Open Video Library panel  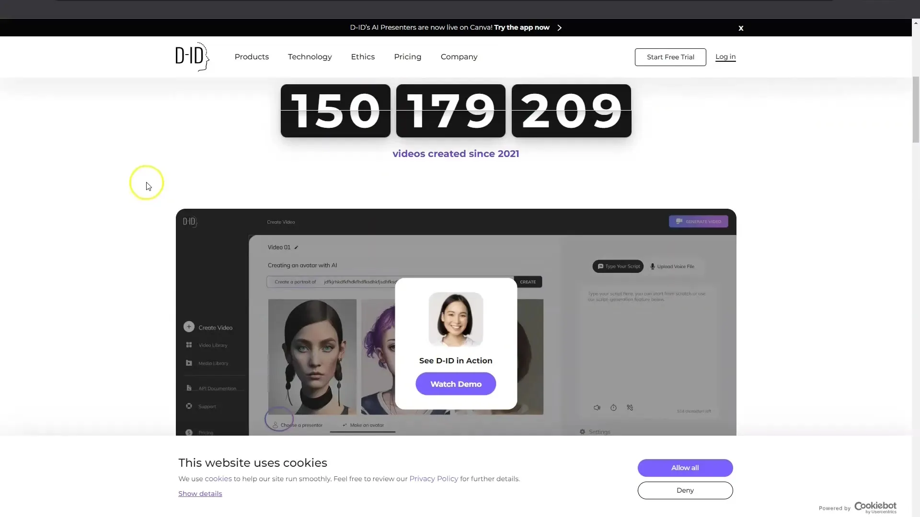(213, 345)
